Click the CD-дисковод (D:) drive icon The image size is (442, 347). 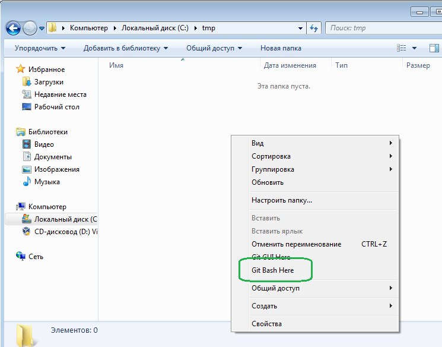click(x=27, y=231)
